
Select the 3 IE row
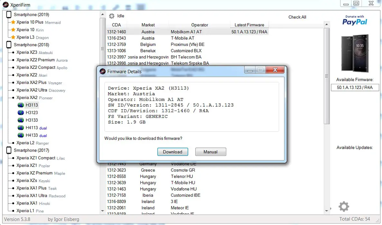coord(187,202)
